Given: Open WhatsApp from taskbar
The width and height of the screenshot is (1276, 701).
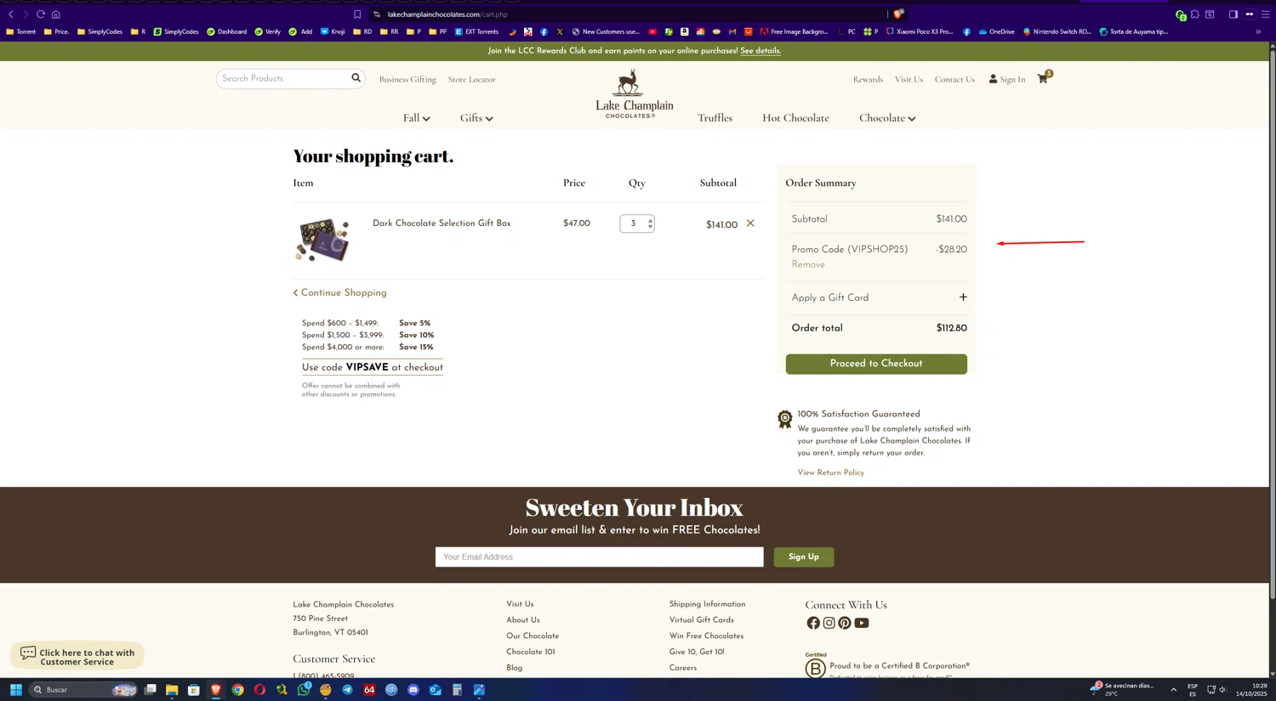Looking at the screenshot, I should point(304,690).
